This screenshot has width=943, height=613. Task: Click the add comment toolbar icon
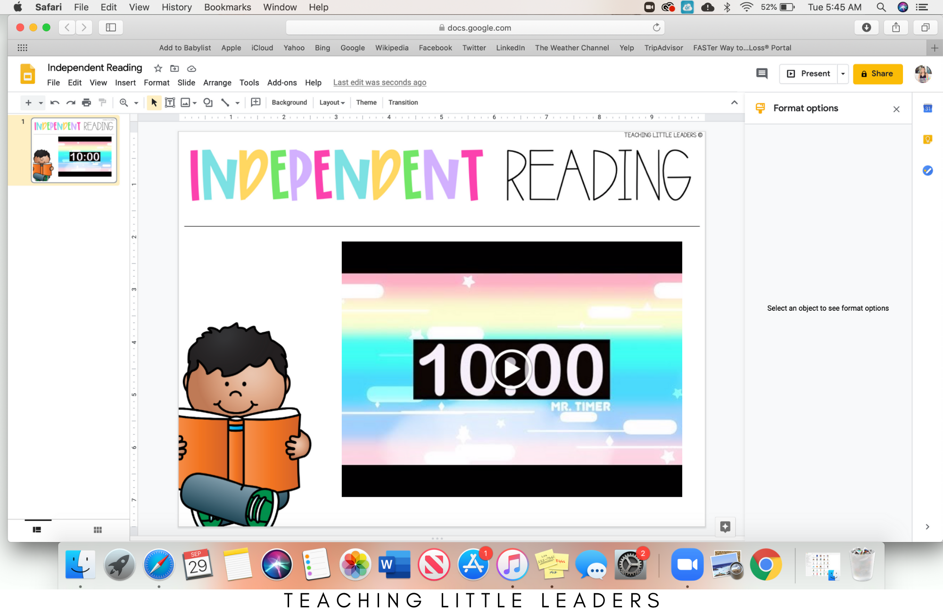pos(256,102)
